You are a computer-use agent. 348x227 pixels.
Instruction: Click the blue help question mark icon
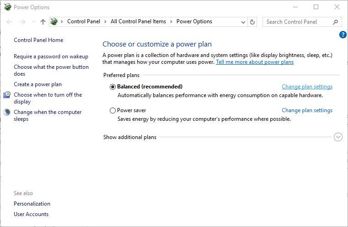pyautogui.click(x=343, y=35)
